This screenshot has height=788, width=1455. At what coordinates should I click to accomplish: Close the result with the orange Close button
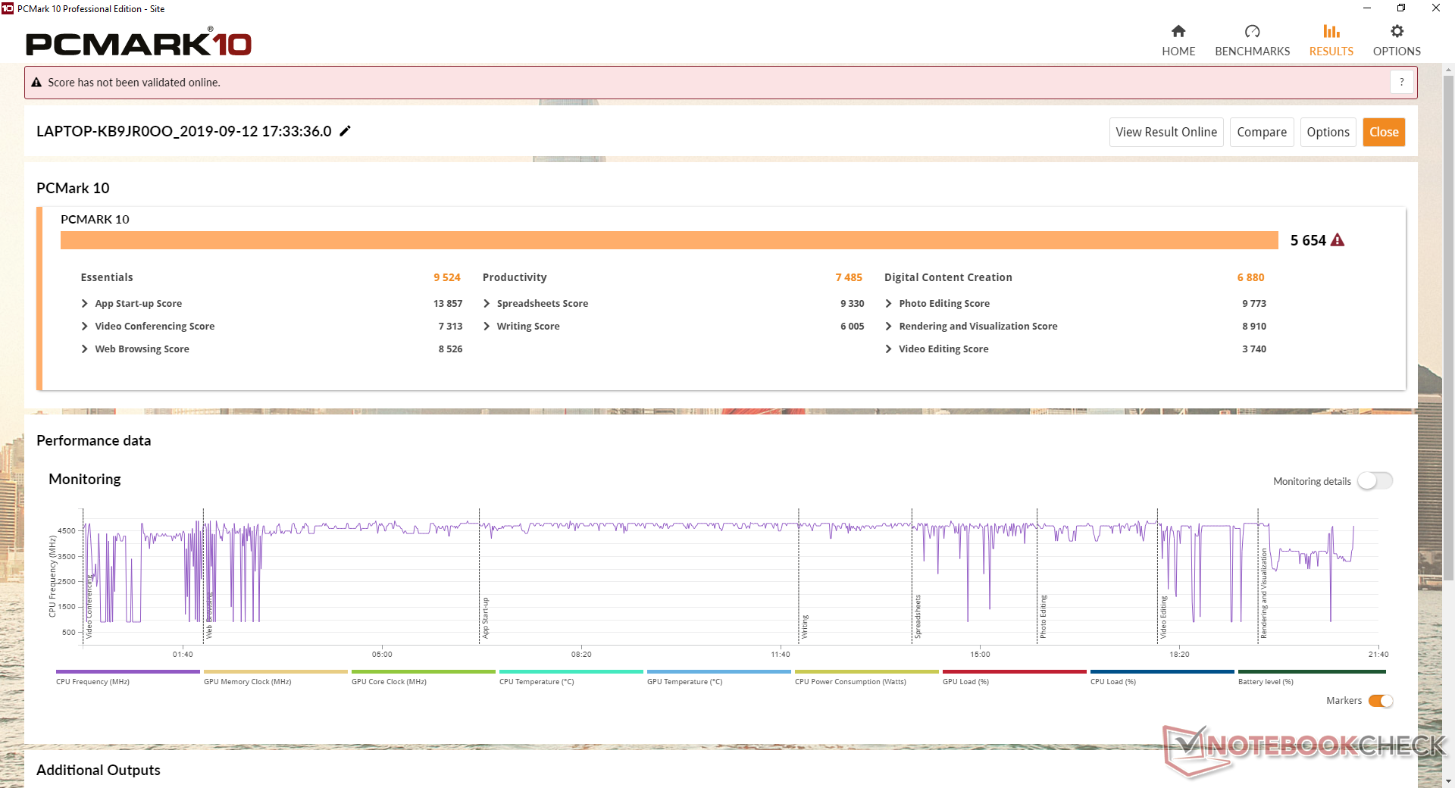1384,132
